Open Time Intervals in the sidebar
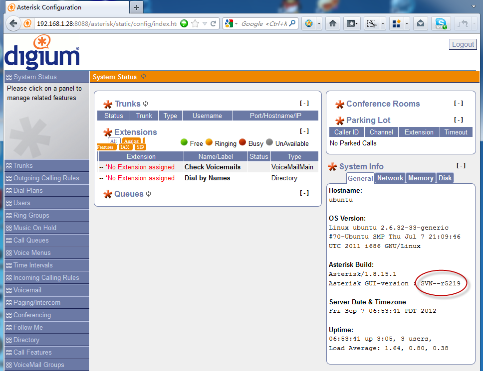The height and width of the screenshot is (371, 483). tap(47, 265)
